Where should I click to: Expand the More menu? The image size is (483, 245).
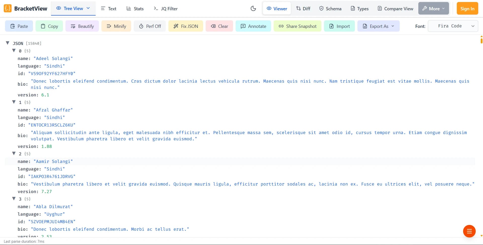[x=434, y=9]
